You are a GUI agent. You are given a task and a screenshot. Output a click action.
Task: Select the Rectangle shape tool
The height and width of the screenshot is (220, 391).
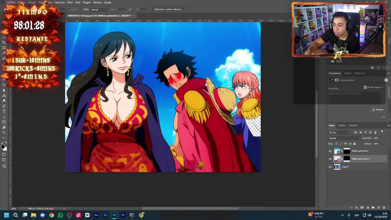[4, 122]
